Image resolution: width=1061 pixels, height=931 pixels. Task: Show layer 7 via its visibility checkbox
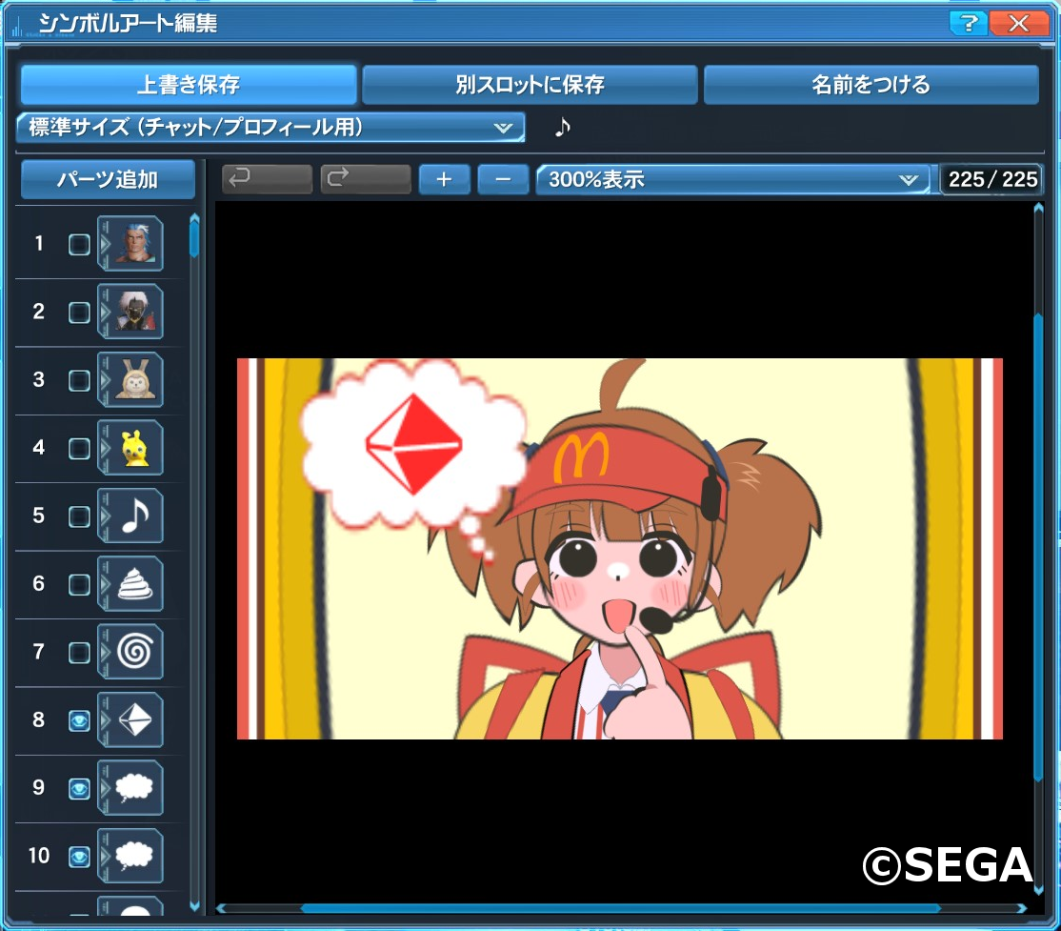79,652
